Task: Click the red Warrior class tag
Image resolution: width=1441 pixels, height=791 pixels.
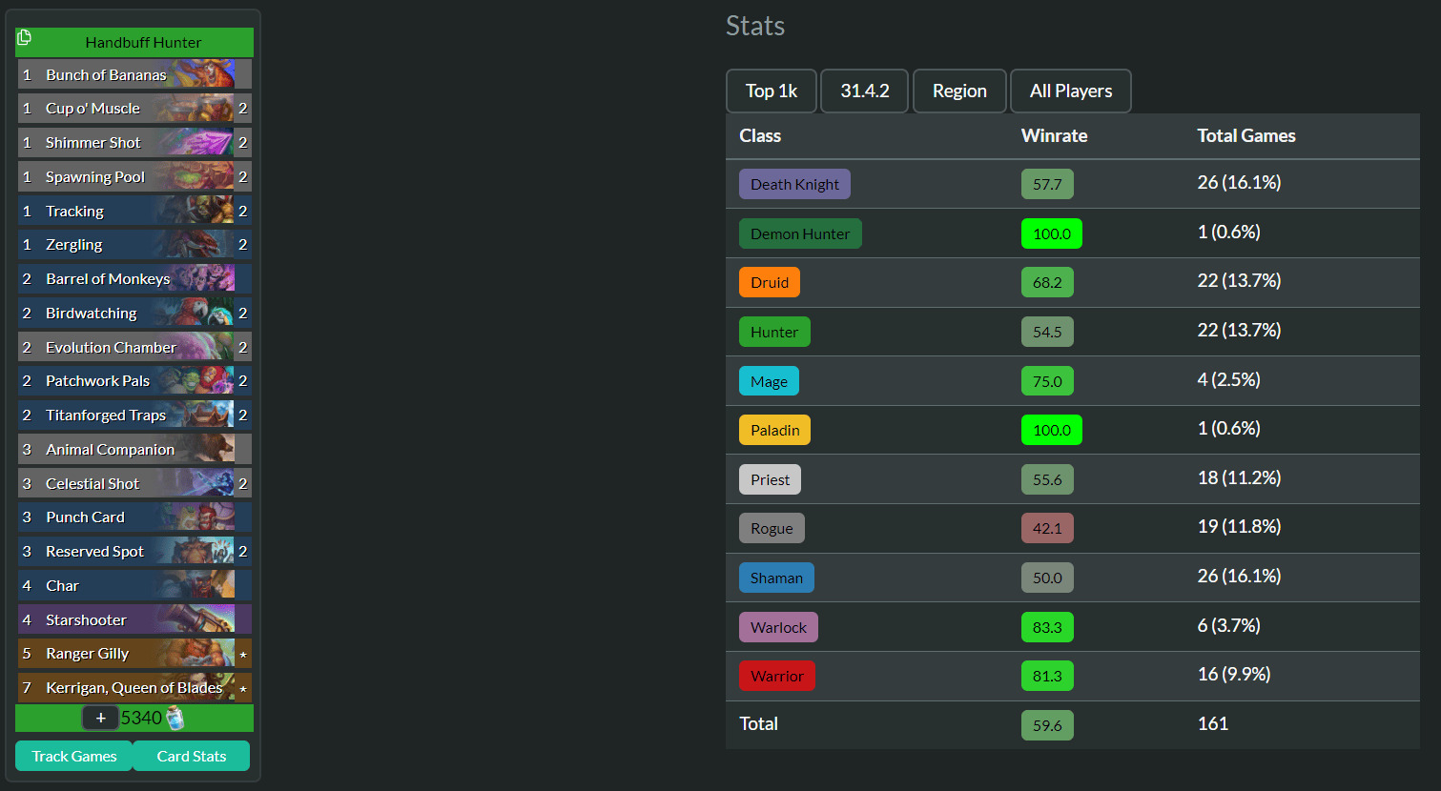Action: tap(776, 677)
